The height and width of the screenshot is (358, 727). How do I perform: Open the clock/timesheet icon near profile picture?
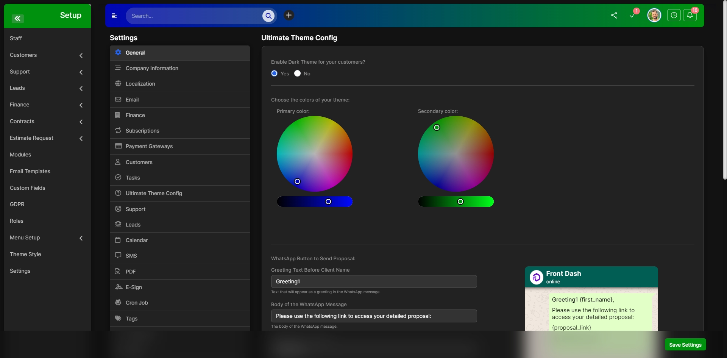tap(674, 16)
